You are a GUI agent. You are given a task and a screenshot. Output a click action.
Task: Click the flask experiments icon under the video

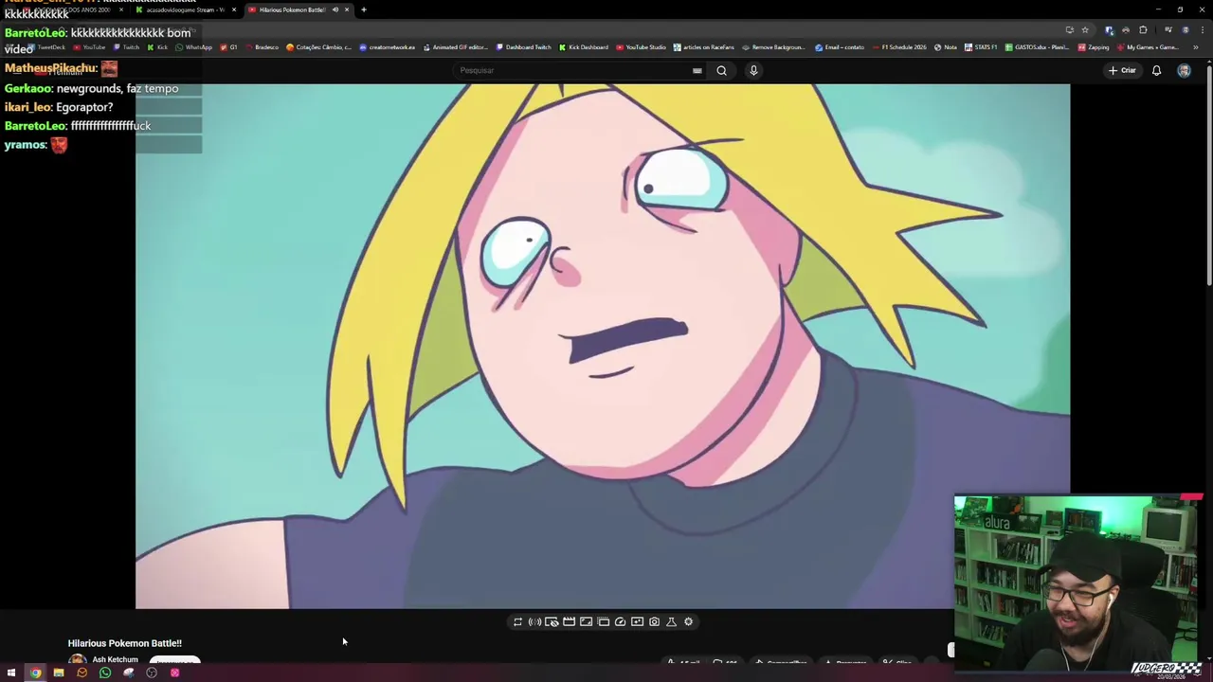click(671, 621)
